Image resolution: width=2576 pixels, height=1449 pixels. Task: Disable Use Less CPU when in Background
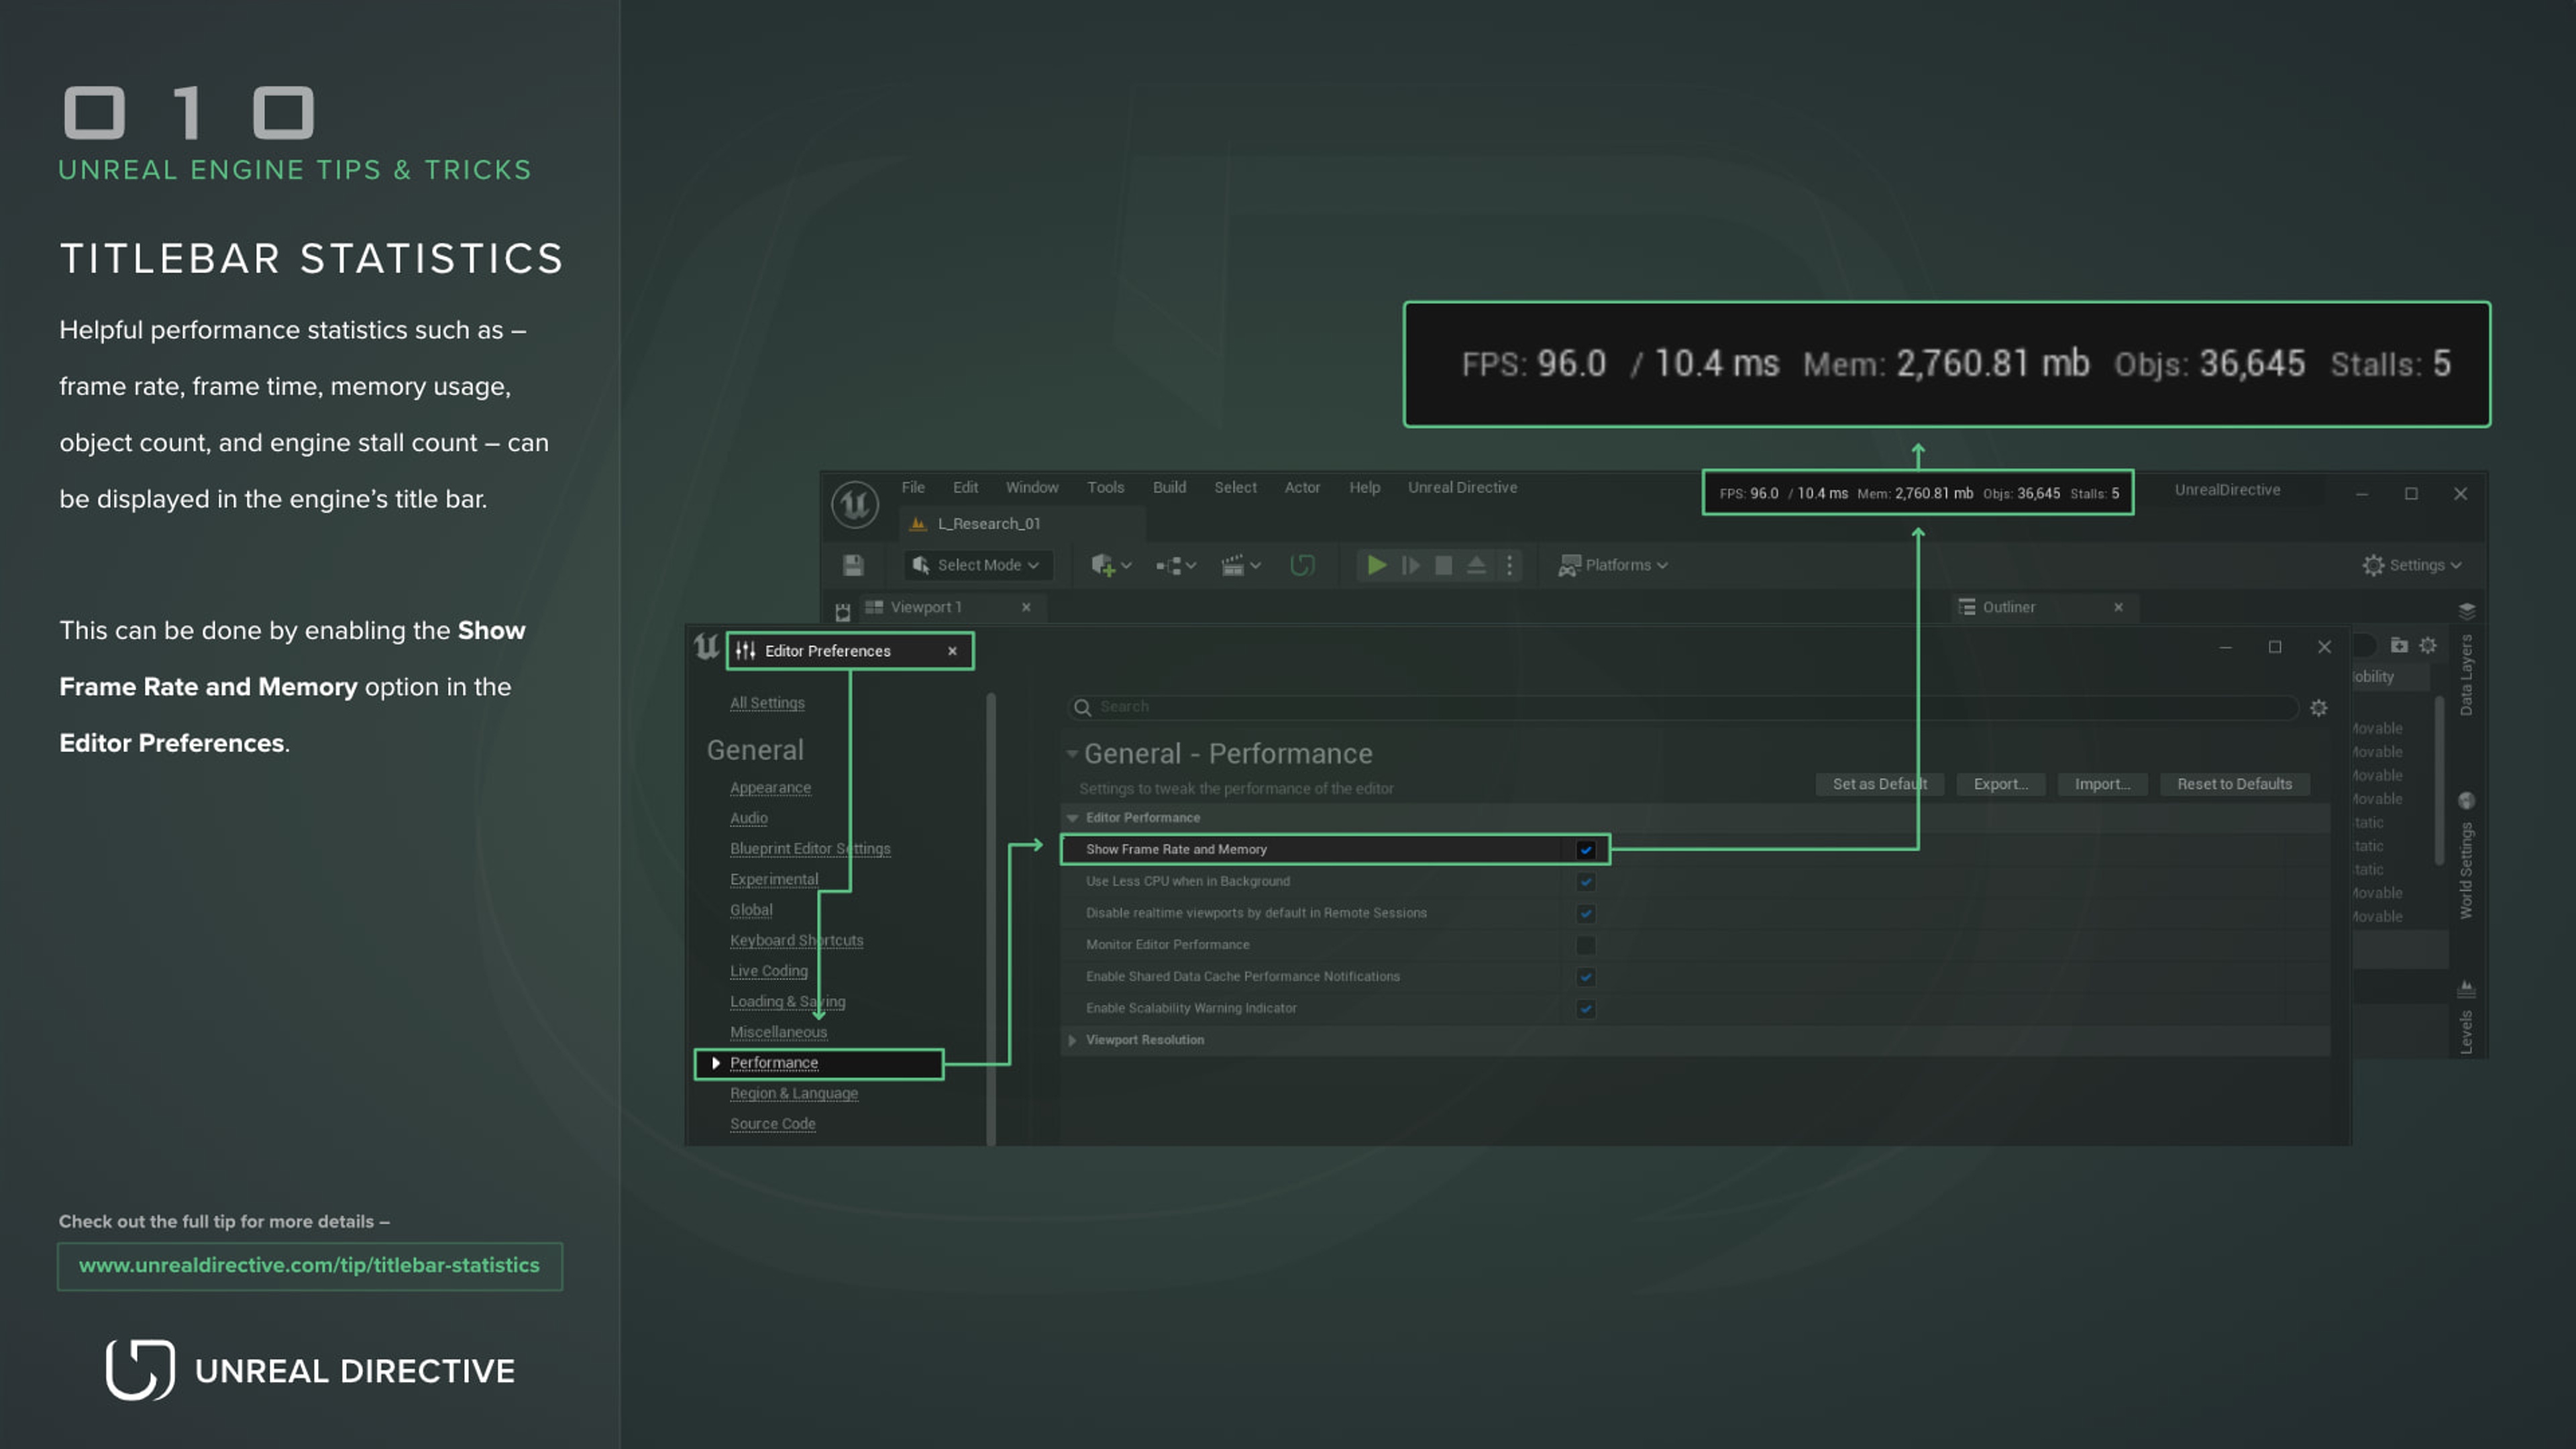click(x=1586, y=881)
